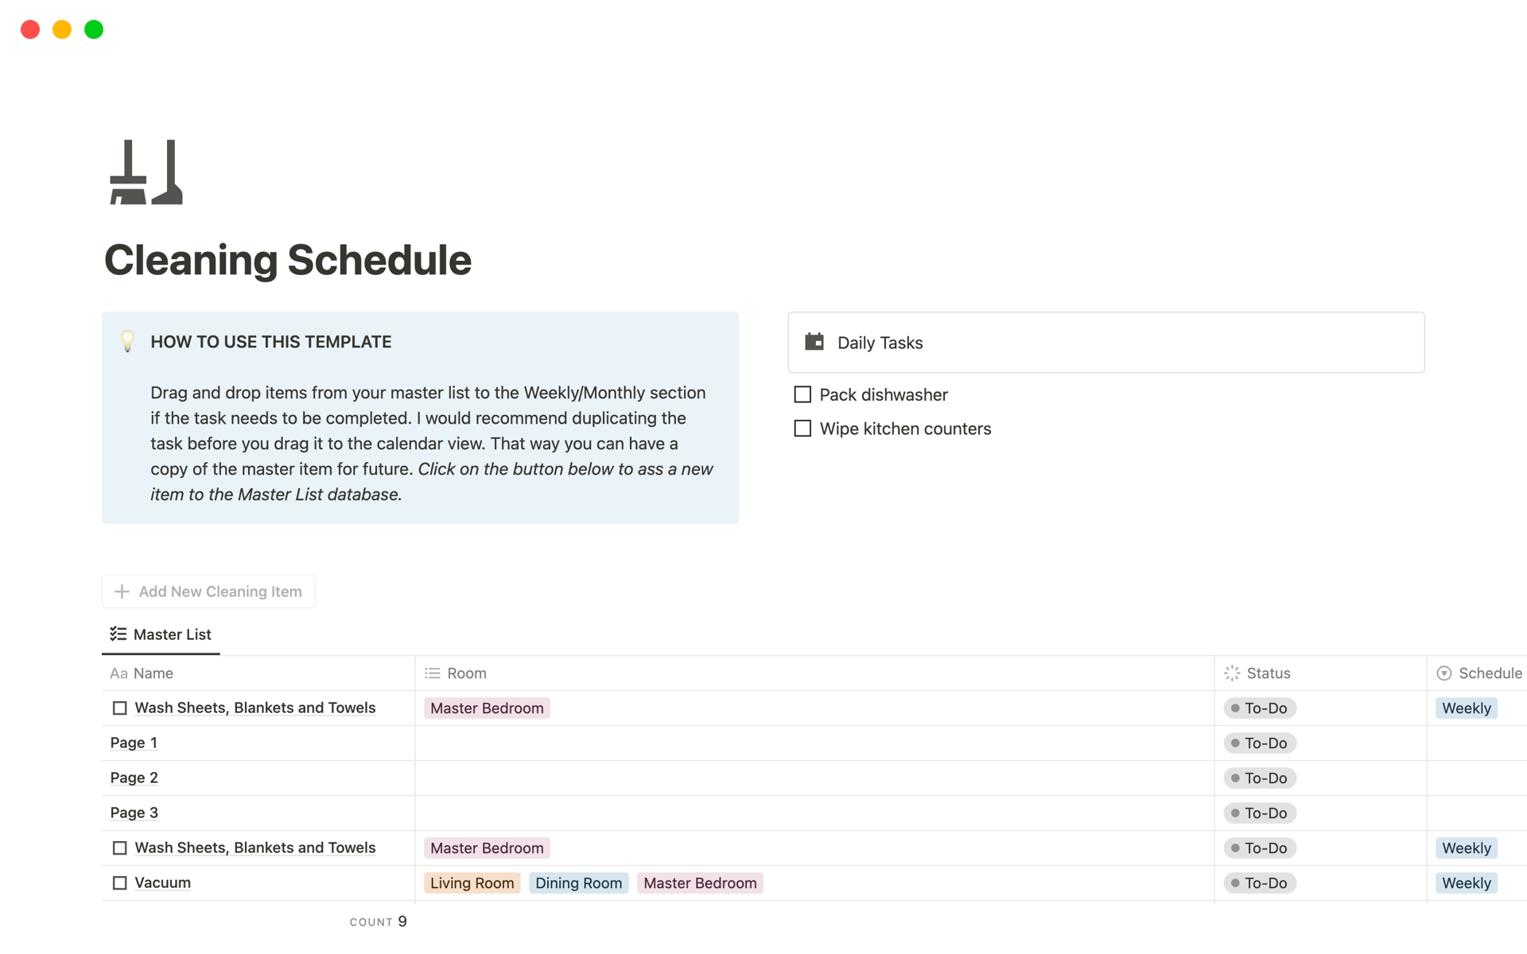Click the lightbulb callout icon
Screen dimensions: 1527x954
[x=127, y=341]
